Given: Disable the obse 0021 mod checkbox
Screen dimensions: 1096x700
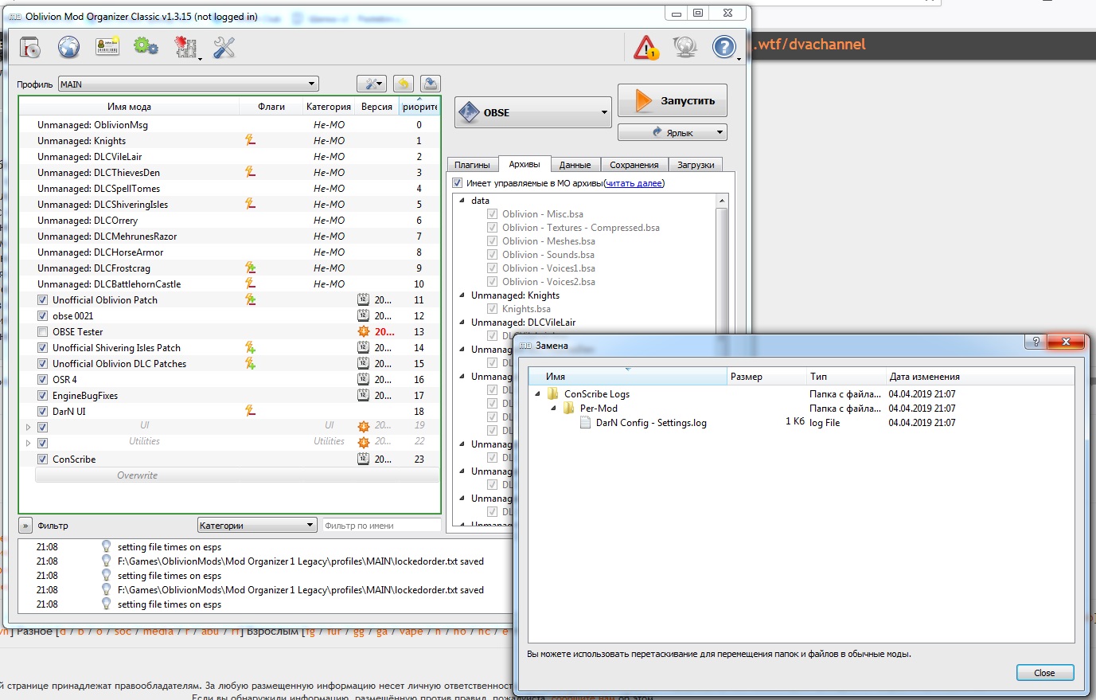Looking at the screenshot, I should click(42, 316).
